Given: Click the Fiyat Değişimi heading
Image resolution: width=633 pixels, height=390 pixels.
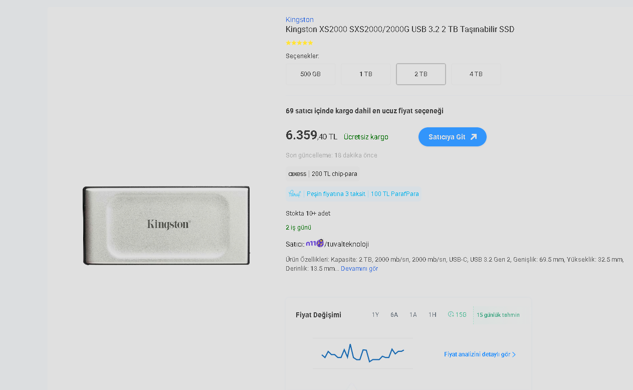Looking at the screenshot, I should coord(318,315).
